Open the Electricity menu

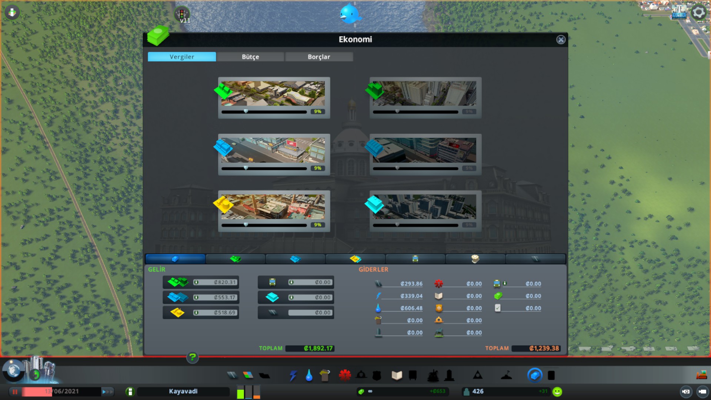(293, 376)
